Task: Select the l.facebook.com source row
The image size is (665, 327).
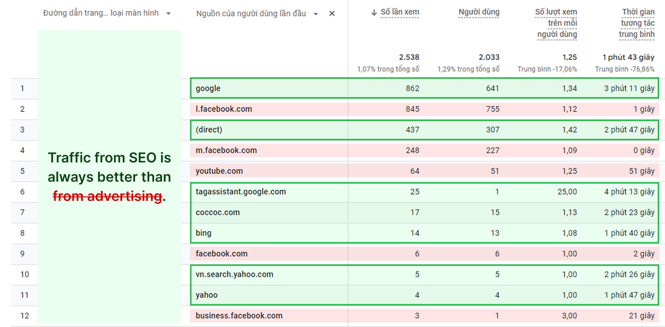Action: point(224,109)
